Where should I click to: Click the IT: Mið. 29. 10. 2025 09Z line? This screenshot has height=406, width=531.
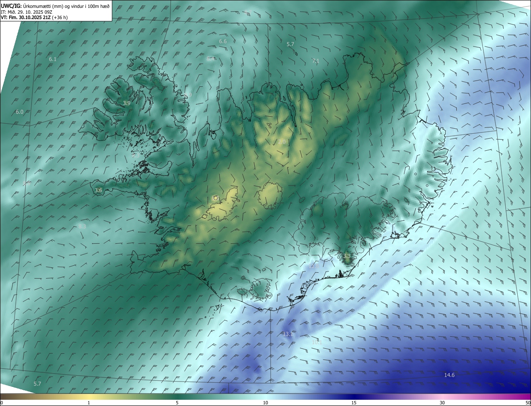(26, 12)
